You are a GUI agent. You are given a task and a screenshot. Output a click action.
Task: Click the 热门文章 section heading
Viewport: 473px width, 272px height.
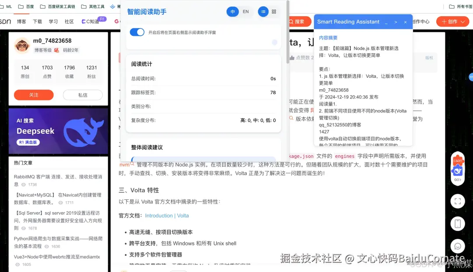23,163
